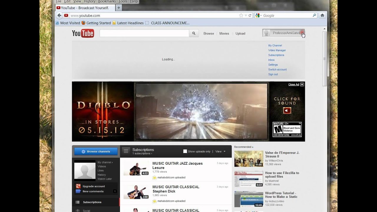Open the Valse de l'Empereur video thumbnail
377x212 pixels.
click(249, 159)
